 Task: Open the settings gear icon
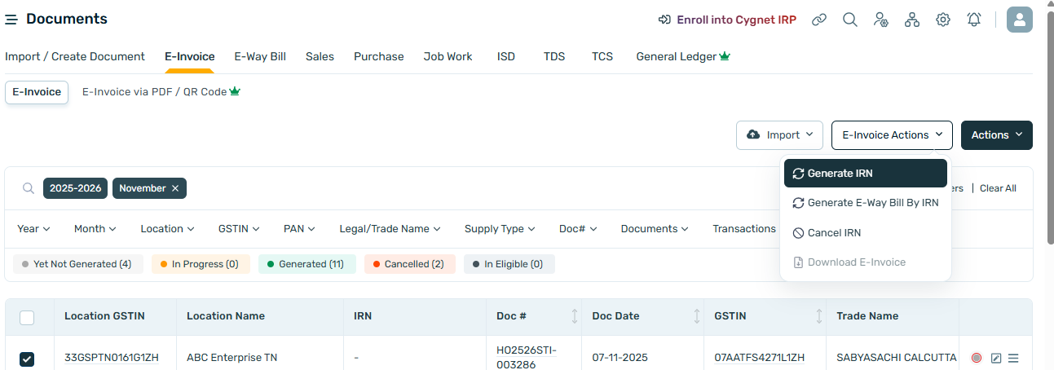[943, 20]
